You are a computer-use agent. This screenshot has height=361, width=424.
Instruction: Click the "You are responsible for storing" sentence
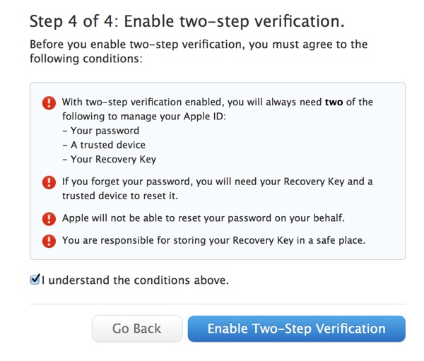pyautogui.click(x=213, y=240)
